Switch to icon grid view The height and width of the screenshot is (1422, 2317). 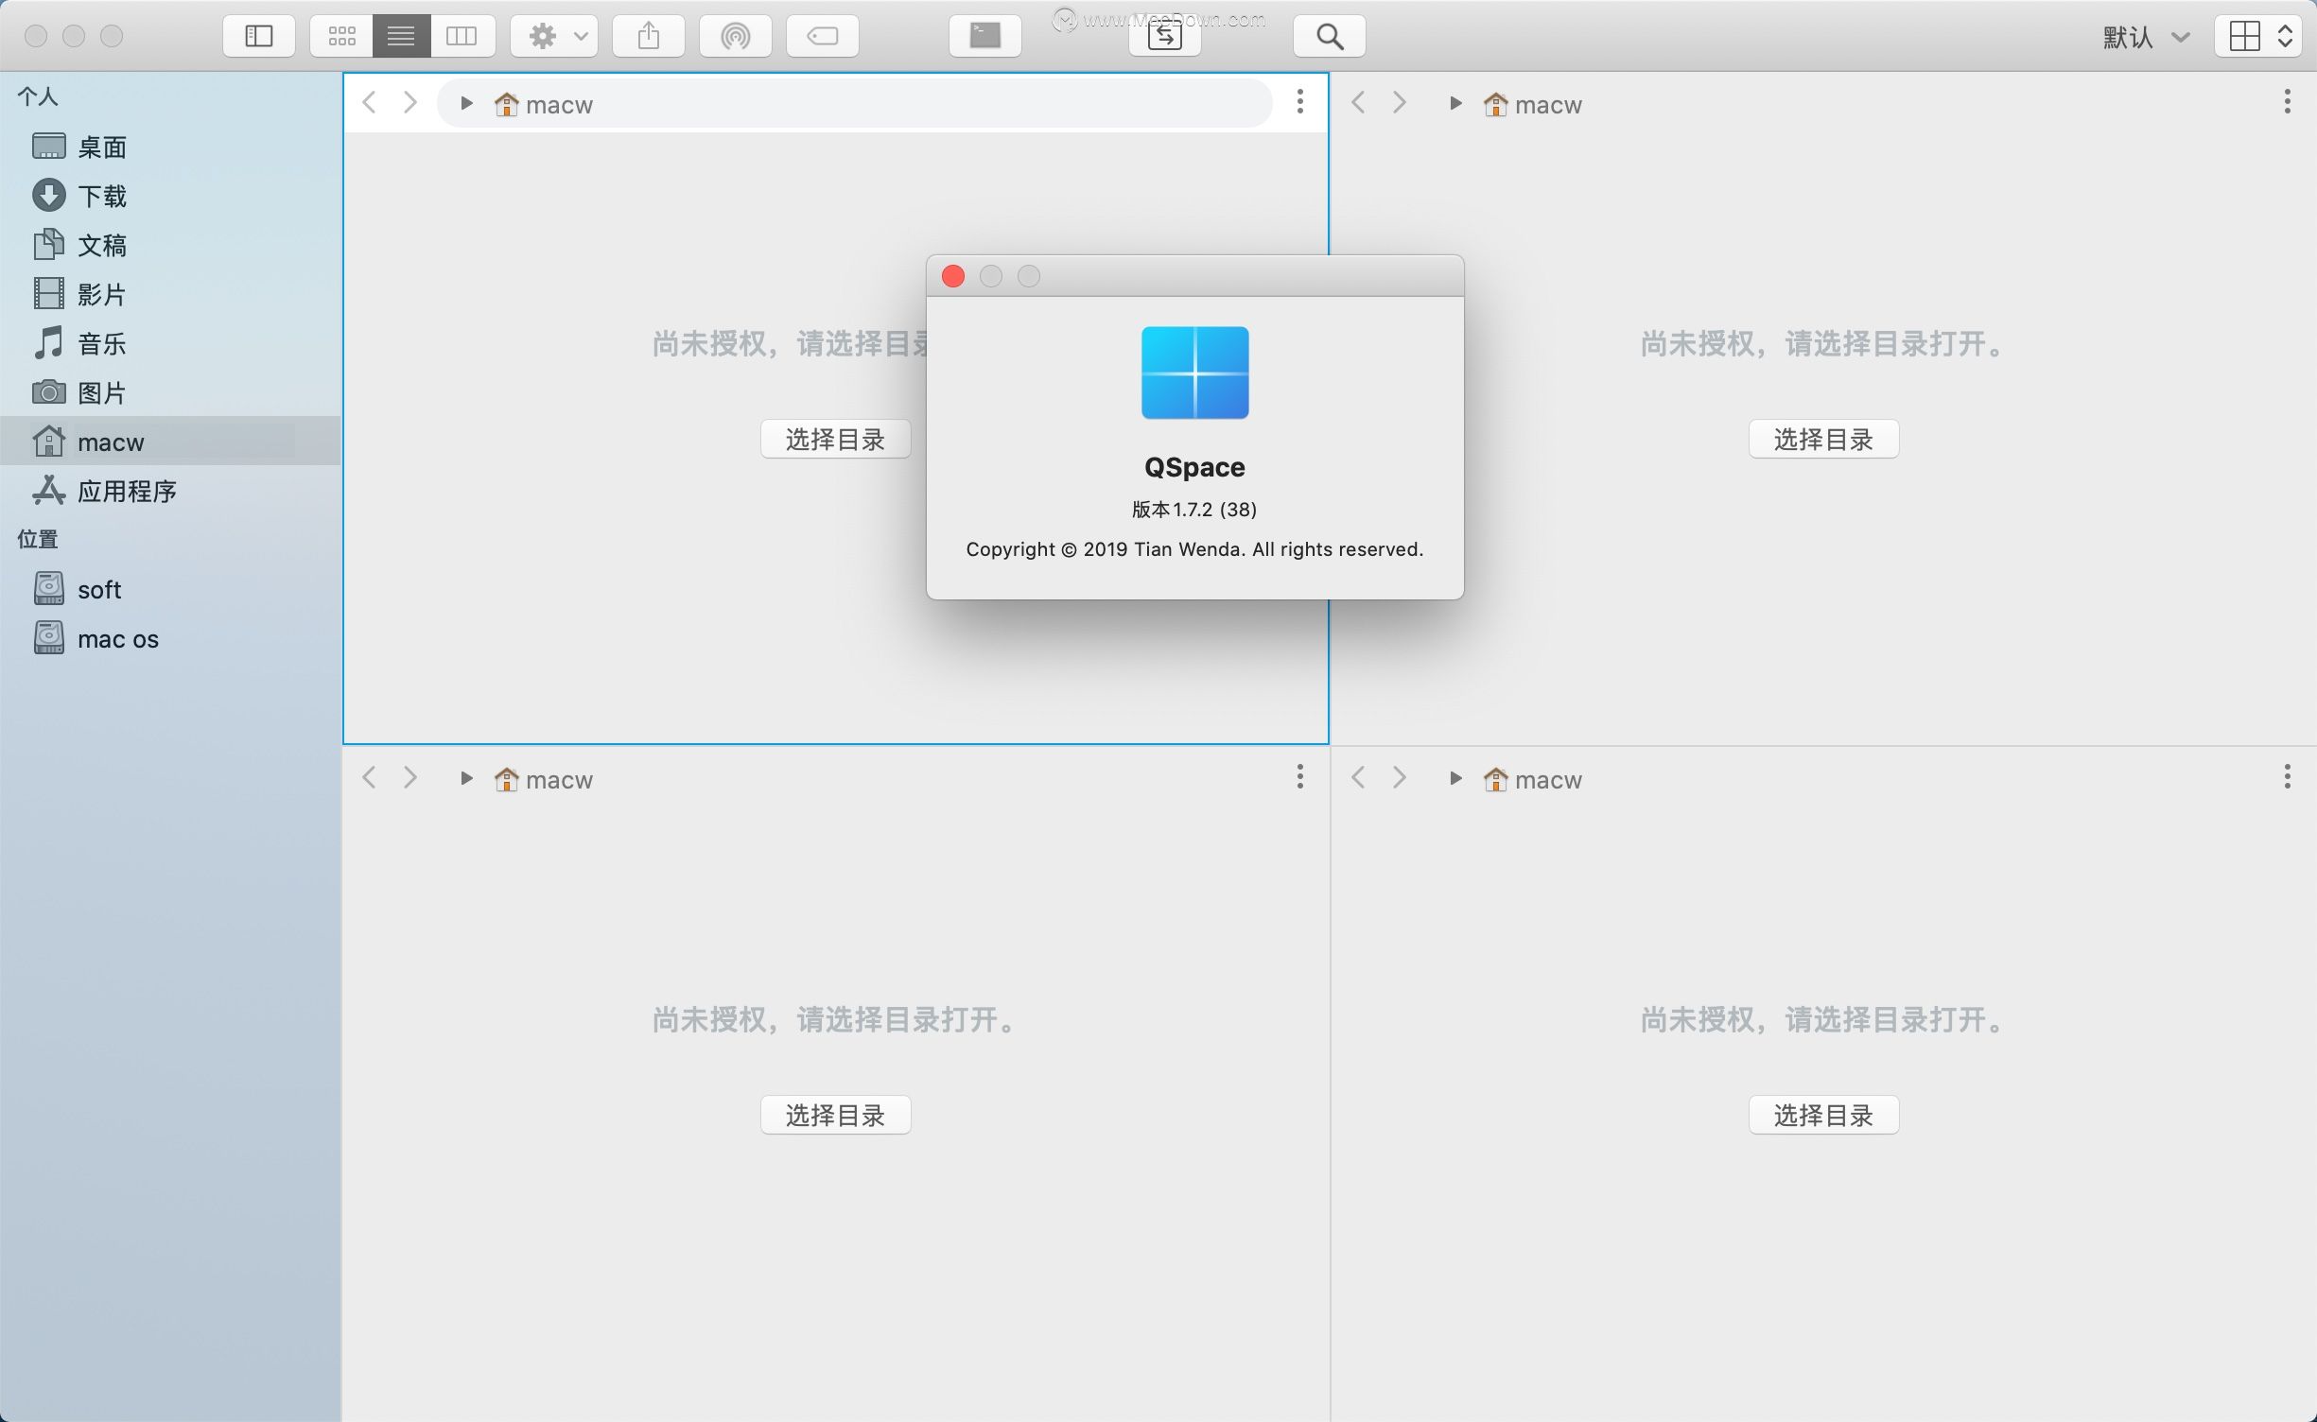pos(341,36)
